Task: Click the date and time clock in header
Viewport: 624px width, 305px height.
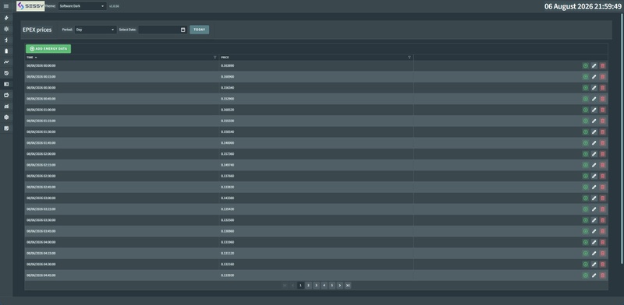Action: [583, 6]
